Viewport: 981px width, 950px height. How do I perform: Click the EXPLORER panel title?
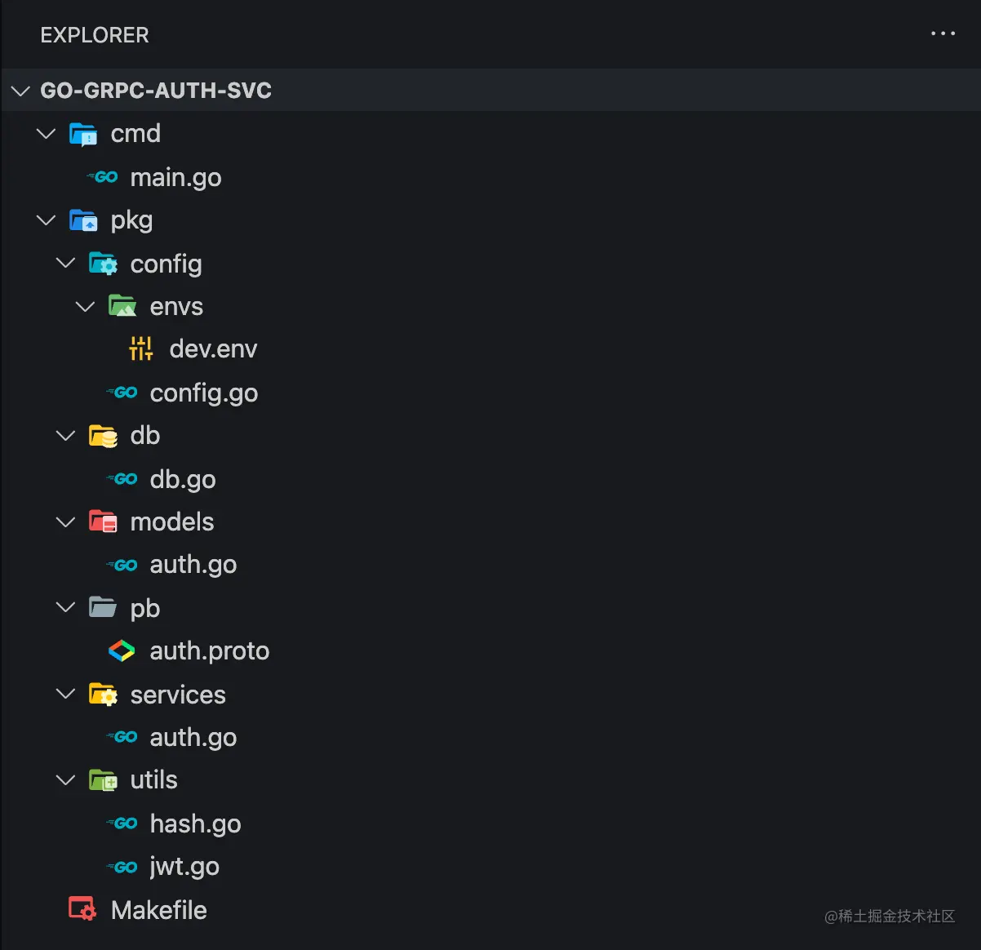pos(95,35)
